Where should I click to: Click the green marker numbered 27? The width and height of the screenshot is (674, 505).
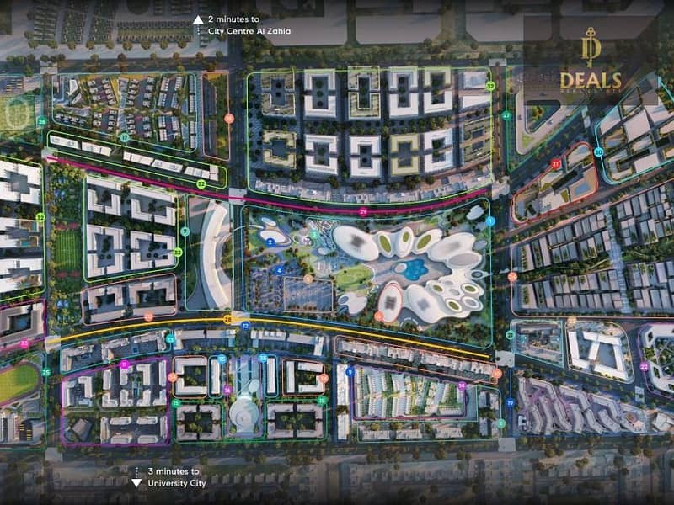(x=506, y=115)
